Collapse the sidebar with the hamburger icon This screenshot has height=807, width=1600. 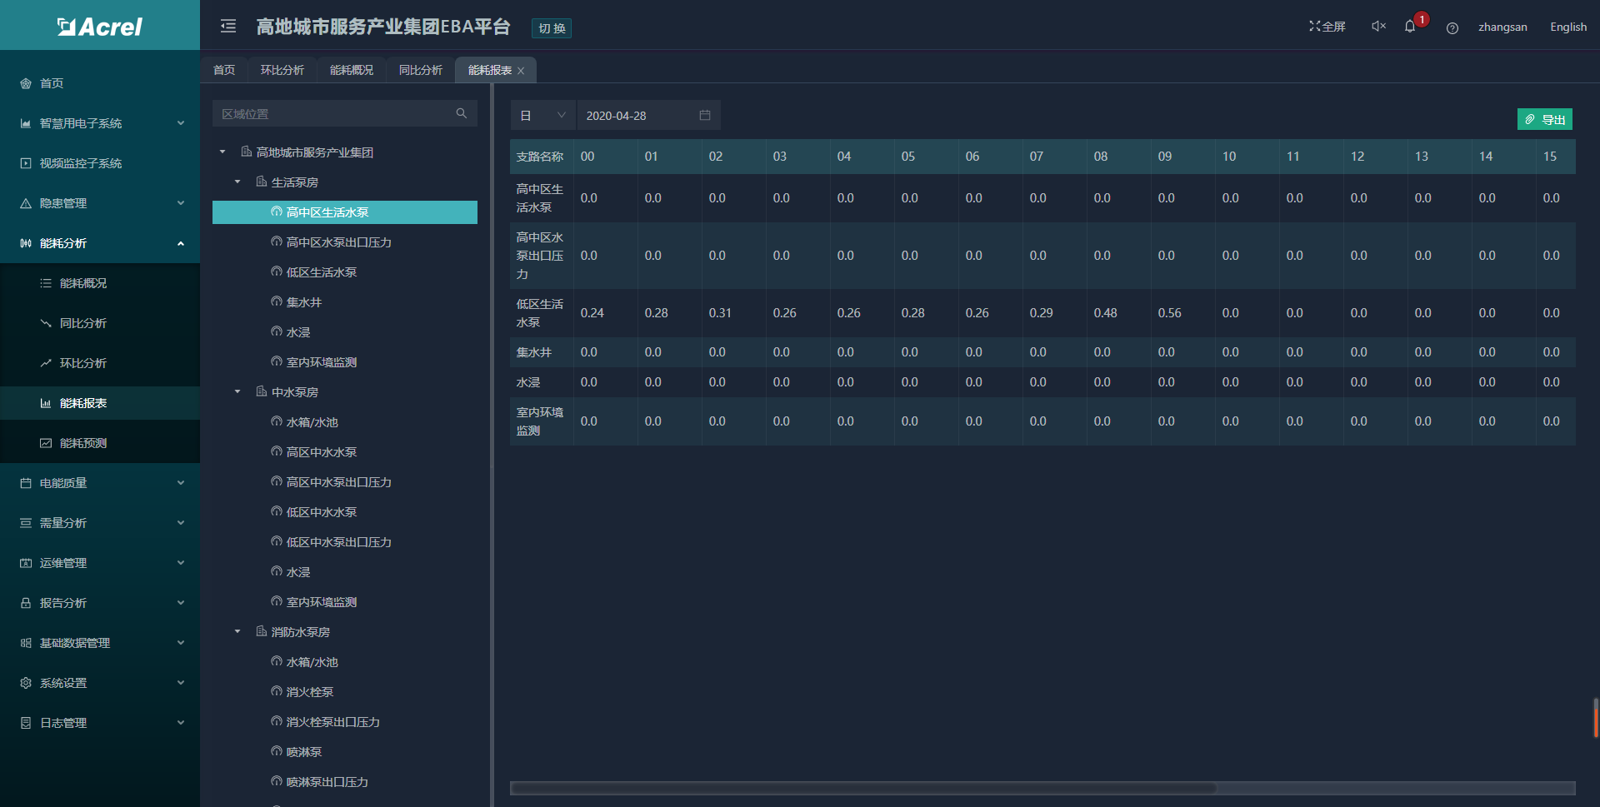pyautogui.click(x=228, y=27)
